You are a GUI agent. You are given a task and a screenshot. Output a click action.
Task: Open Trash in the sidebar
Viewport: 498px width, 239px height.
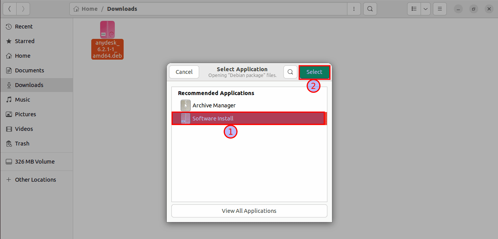point(36,144)
